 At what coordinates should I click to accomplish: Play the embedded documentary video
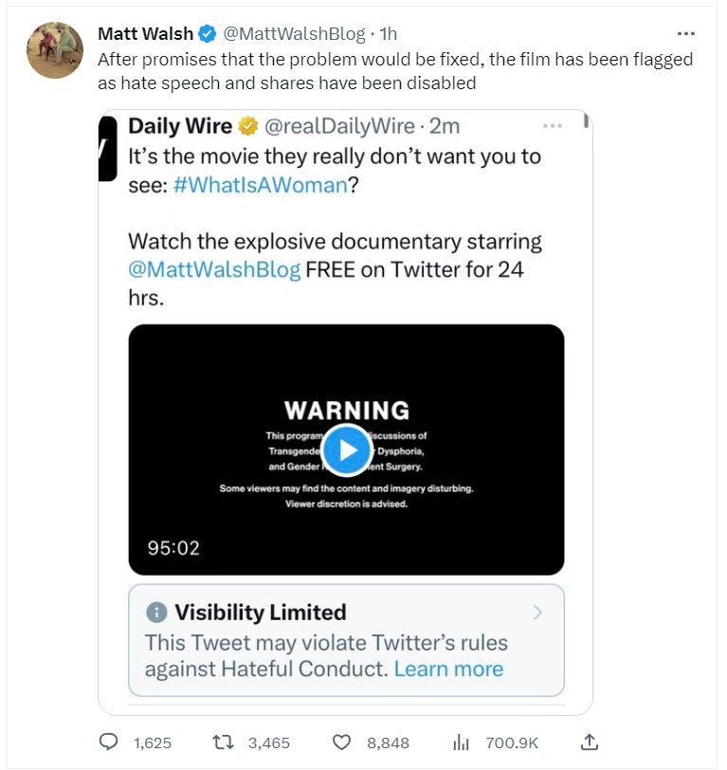[346, 450]
